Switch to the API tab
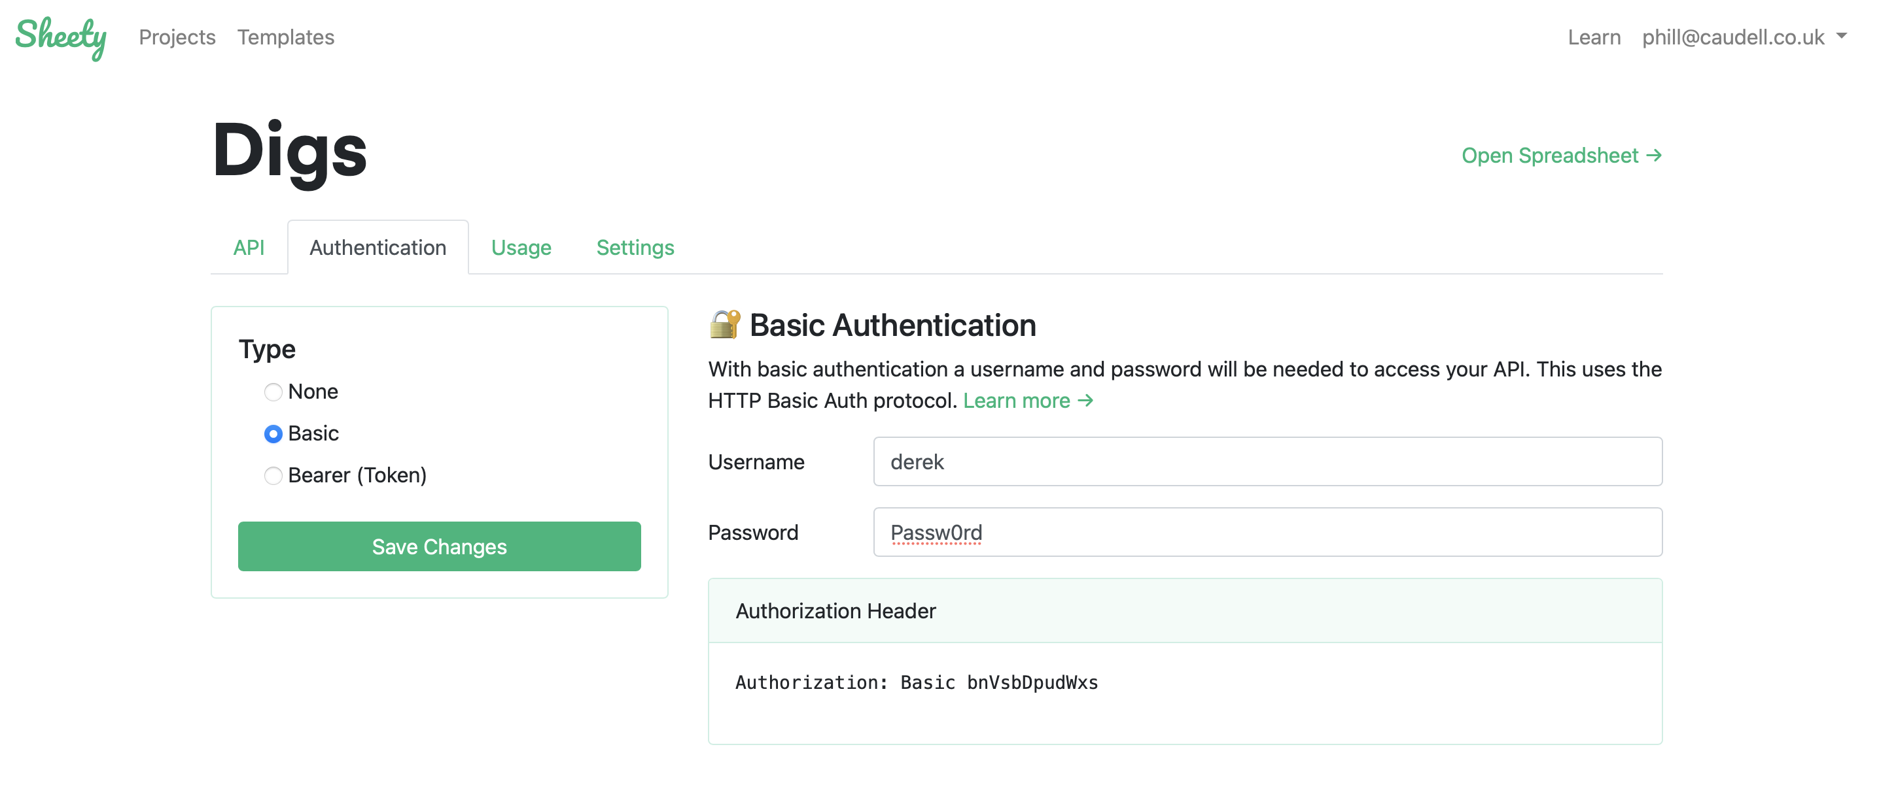The image size is (1879, 800). (248, 248)
